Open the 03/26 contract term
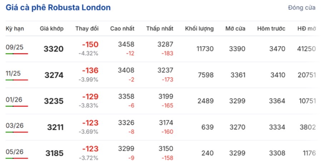Screen dimensions: 323x161 (x=14, y=126)
